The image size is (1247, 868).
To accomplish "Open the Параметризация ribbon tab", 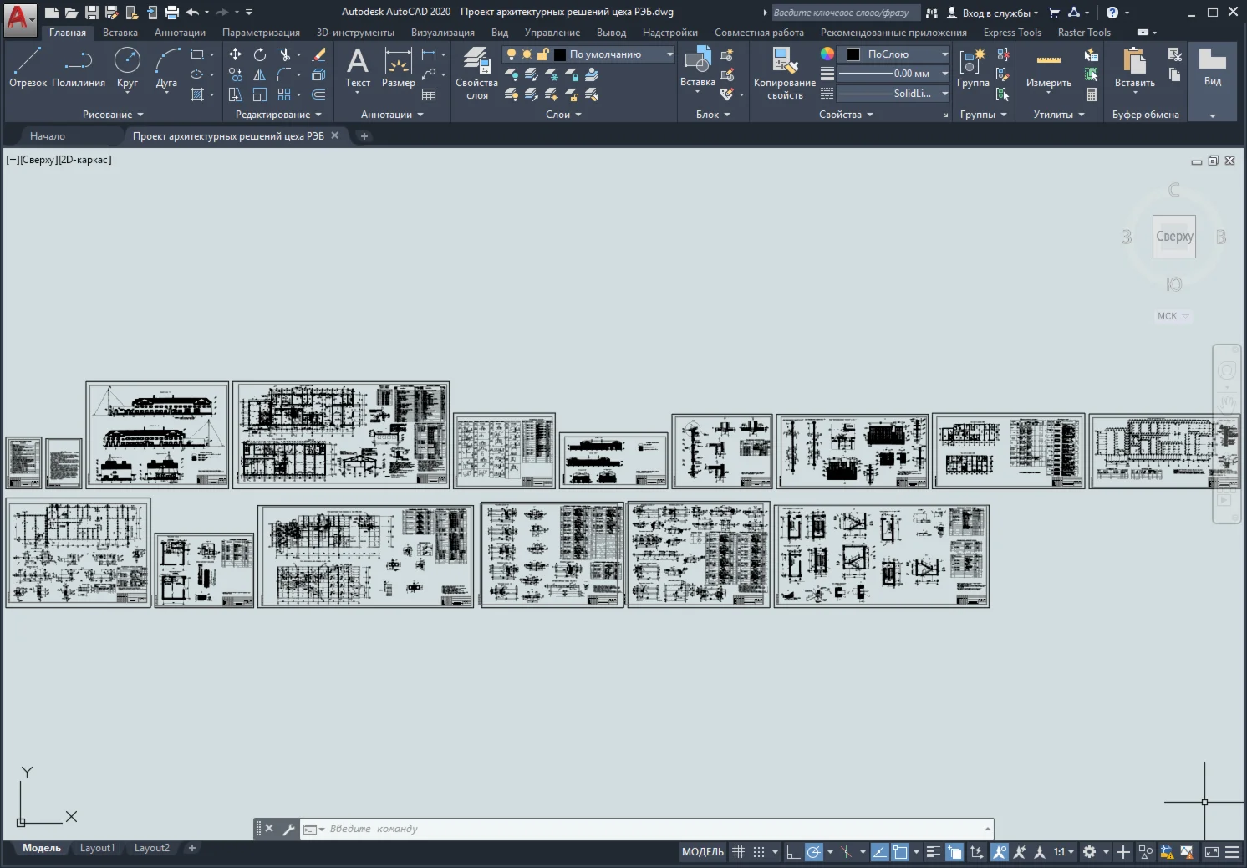I will 261,33.
